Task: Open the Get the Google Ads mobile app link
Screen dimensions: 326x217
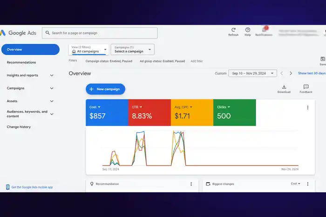Action: 32,187
